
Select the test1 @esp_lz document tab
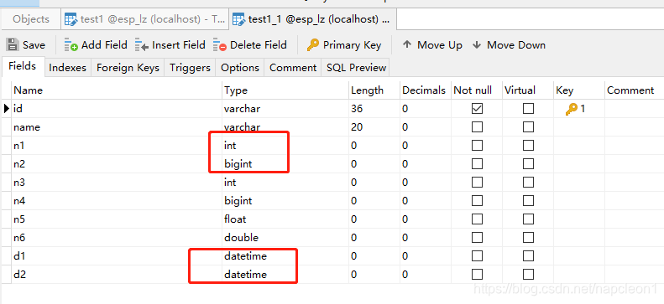145,19
